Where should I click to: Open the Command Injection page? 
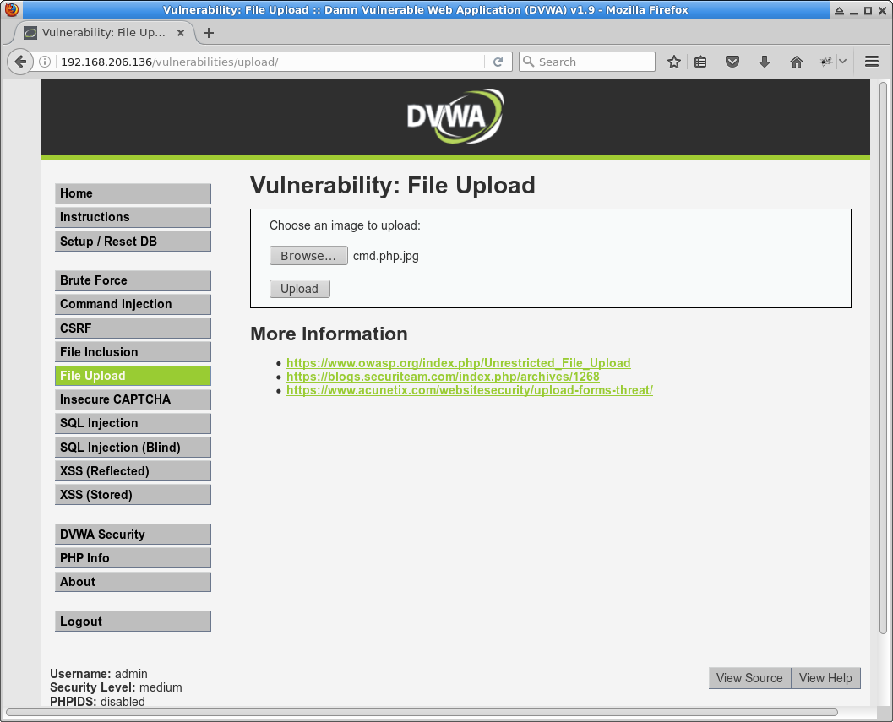pyautogui.click(x=133, y=304)
